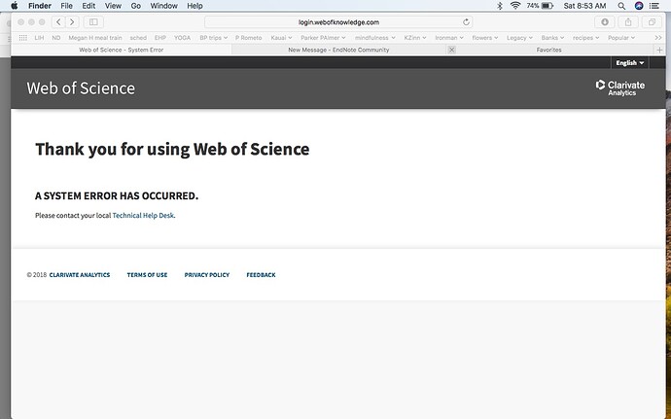
Task: Click the battery status icon
Action: [540, 6]
